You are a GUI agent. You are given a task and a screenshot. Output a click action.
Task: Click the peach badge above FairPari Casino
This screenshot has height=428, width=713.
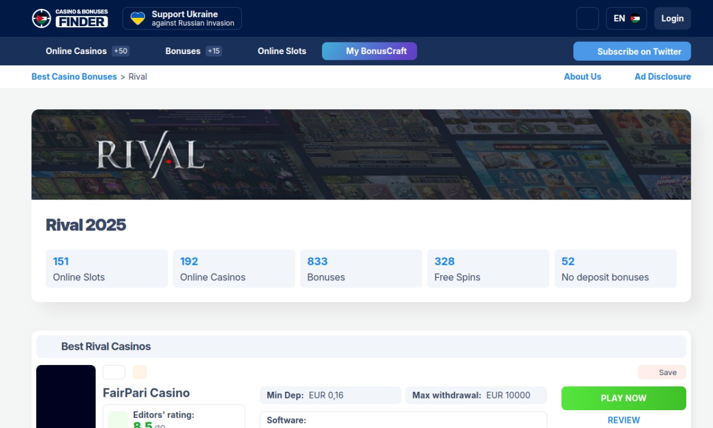[x=139, y=372]
